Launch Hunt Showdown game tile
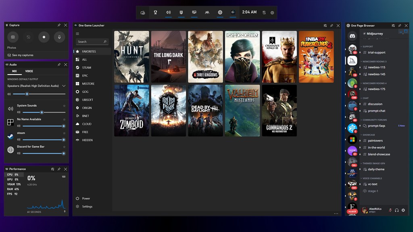This screenshot has height=232, width=413. 131,57
